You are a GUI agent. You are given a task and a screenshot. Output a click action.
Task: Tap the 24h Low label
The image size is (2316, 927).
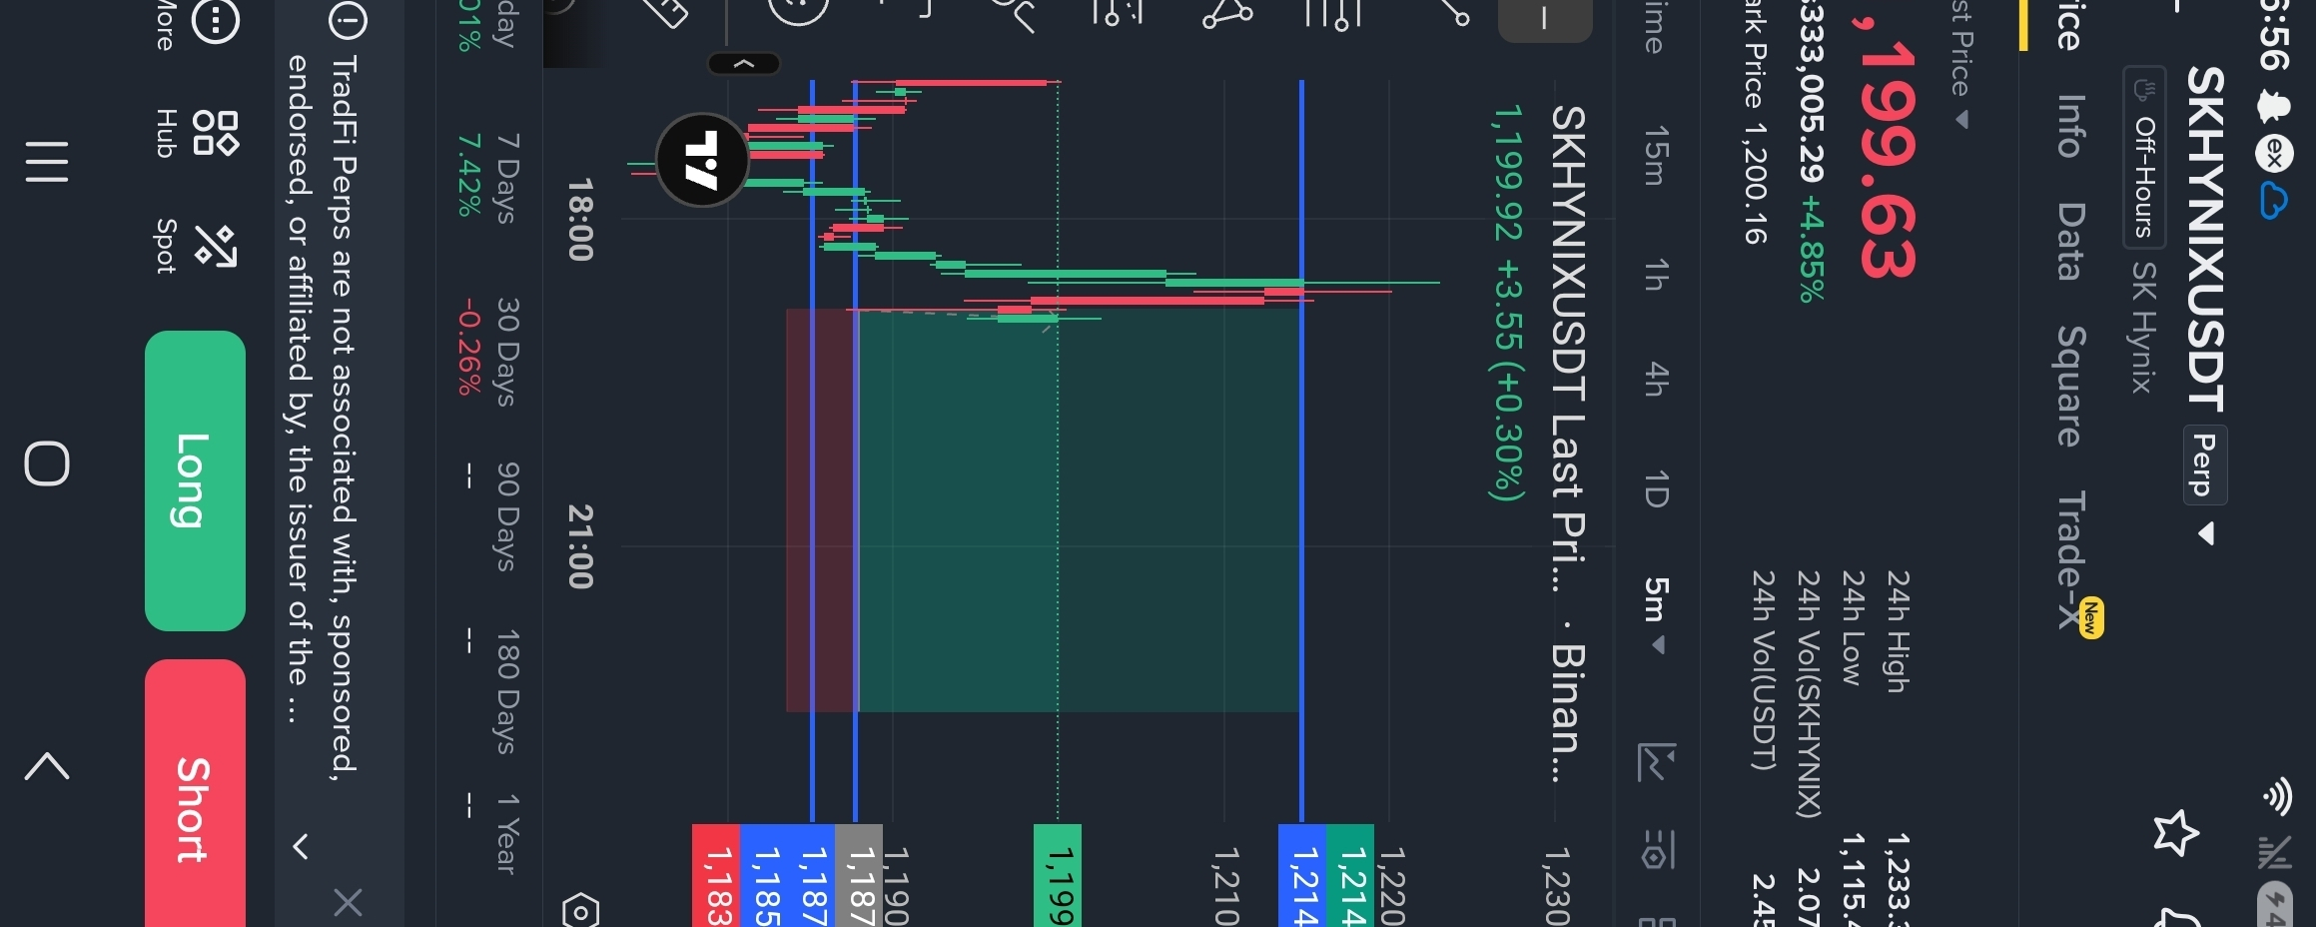pyautogui.click(x=1852, y=628)
